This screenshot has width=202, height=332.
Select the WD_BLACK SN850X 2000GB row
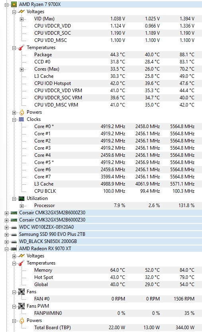tap(110, 241)
